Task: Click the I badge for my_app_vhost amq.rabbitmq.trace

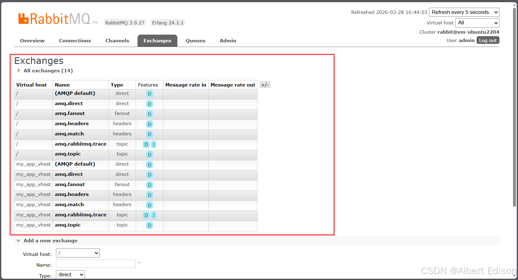Action: 154,215
